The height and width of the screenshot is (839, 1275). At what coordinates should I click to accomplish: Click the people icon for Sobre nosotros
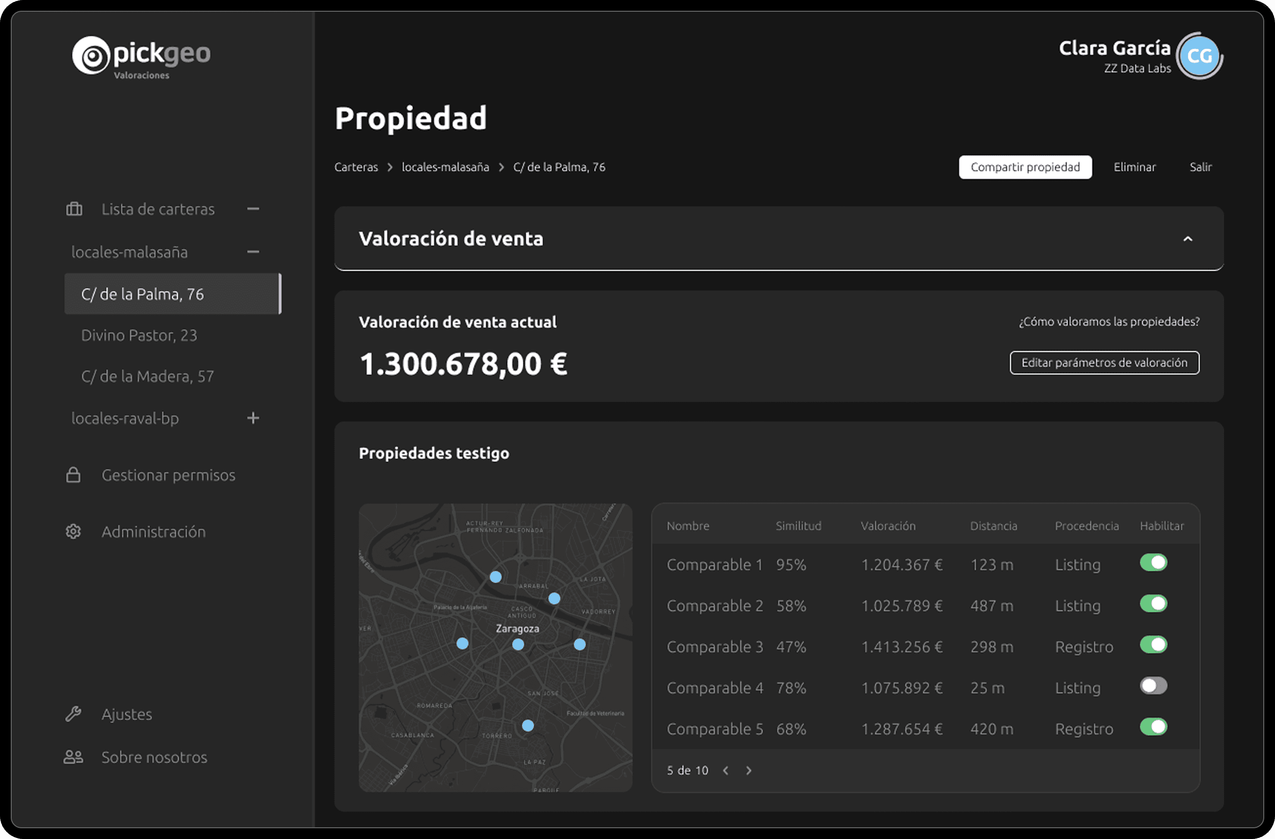click(x=73, y=756)
